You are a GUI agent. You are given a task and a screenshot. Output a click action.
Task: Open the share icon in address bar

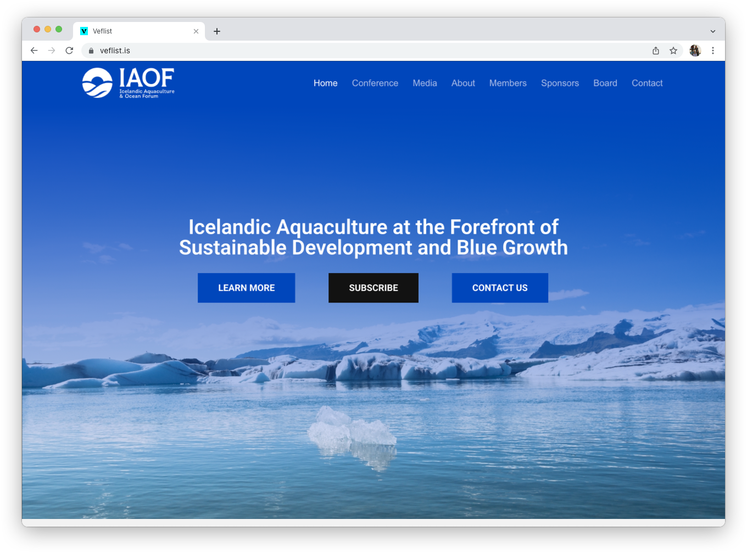(x=656, y=51)
